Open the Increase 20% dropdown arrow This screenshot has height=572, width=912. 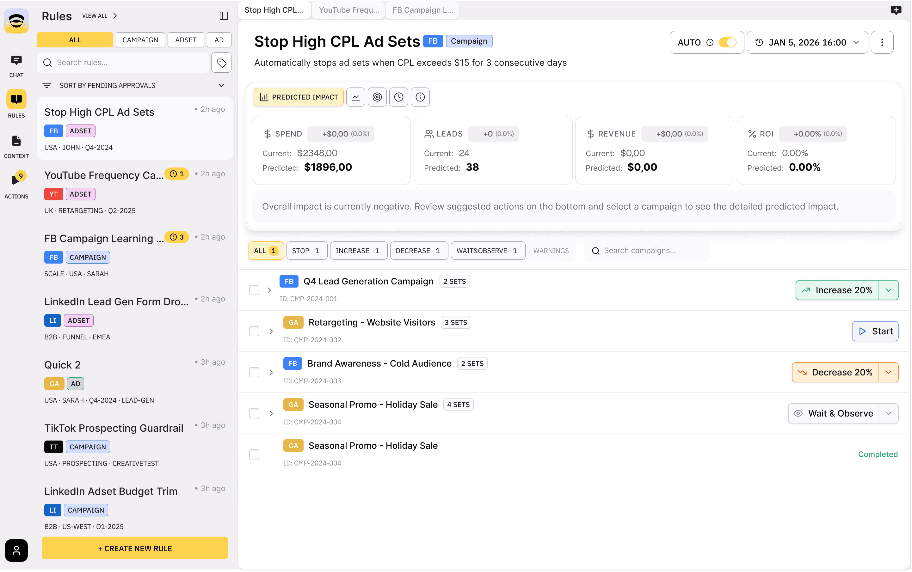point(888,290)
